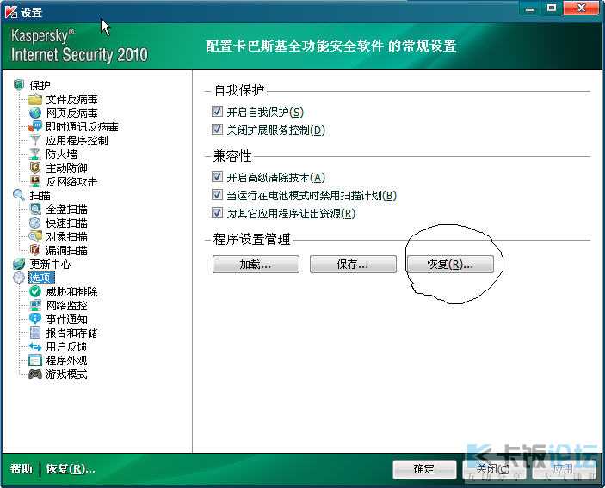Click the Web Anti-Virus globe icon

[35, 113]
